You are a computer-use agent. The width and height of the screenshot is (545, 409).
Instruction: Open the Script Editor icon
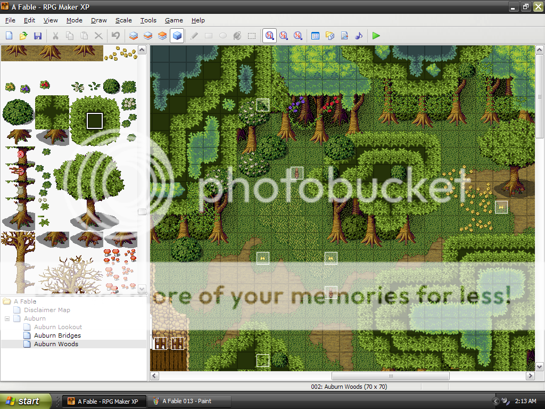pos(344,36)
